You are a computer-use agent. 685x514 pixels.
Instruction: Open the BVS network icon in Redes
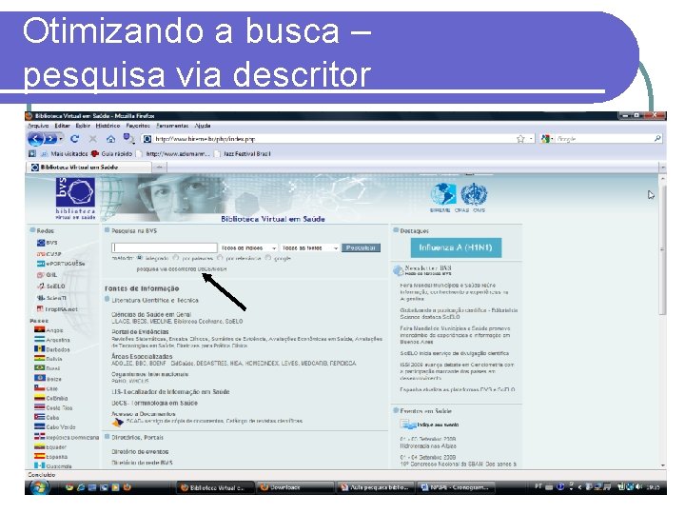[x=41, y=243]
